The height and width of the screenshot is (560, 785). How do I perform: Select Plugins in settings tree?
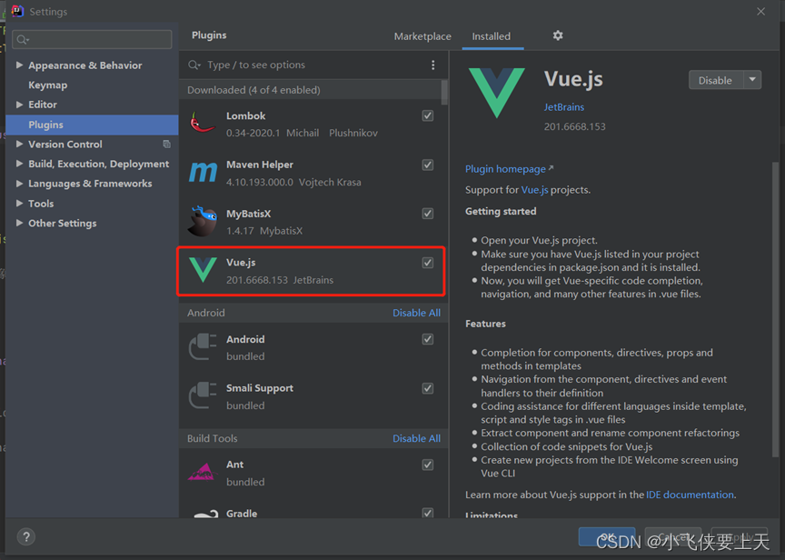pos(92,125)
